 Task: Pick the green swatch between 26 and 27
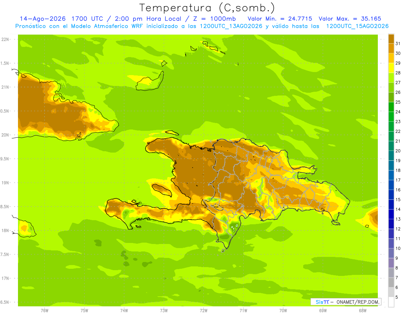click(391, 87)
